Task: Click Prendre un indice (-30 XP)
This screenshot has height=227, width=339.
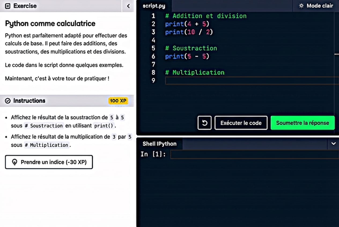Action: point(49,162)
